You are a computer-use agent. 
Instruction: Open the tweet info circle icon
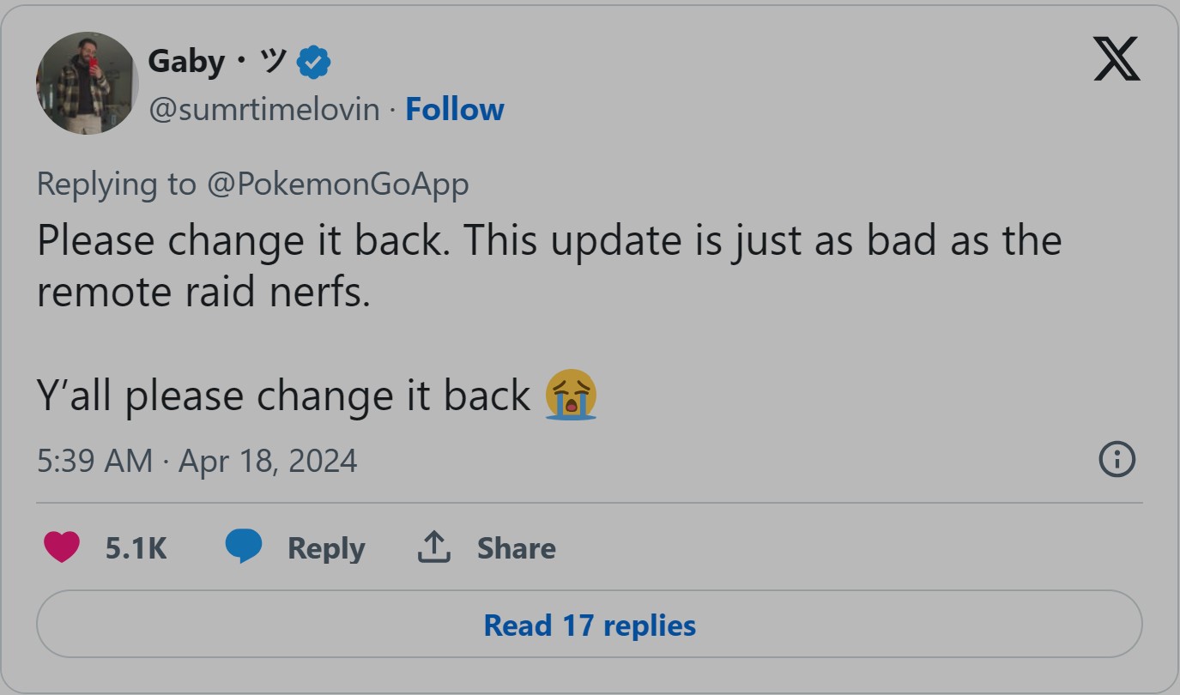point(1116,460)
